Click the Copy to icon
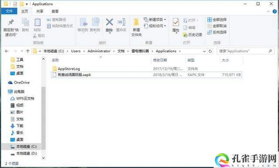279x168 pixels. tap(95, 22)
